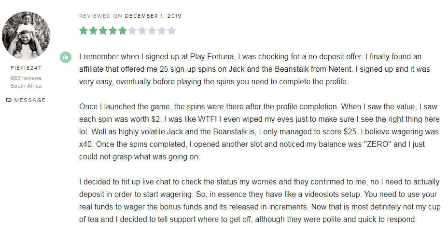Select the eighth rating star
Image resolution: width=448 pixels, height=234 pixels.
(x=152, y=30)
